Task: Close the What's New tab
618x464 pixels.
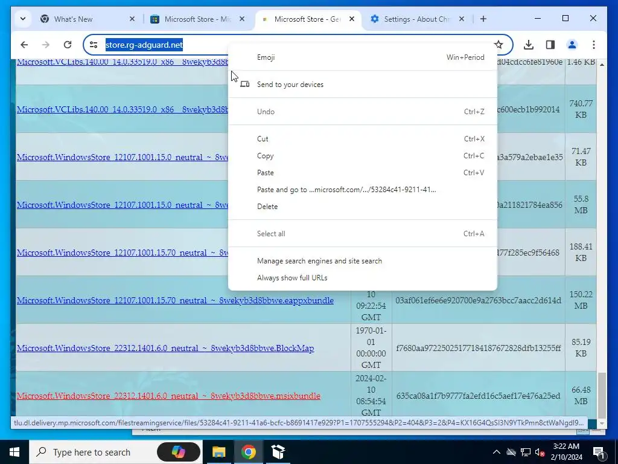Action: coord(132,19)
